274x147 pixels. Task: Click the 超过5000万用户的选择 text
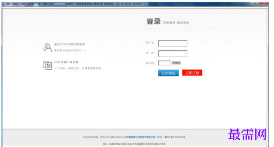[x=69, y=44]
